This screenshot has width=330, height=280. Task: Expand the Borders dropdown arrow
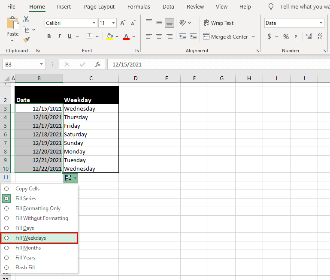click(97, 36)
